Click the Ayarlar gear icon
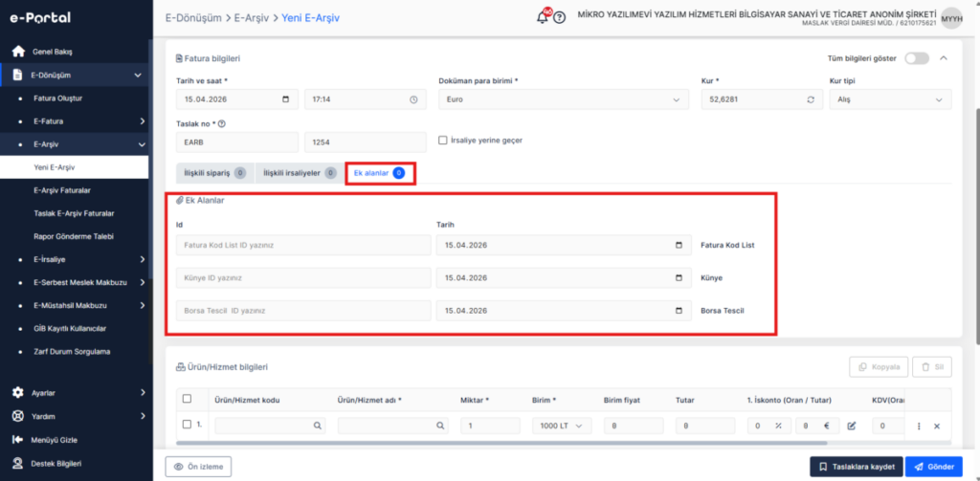 click(18, 393)
